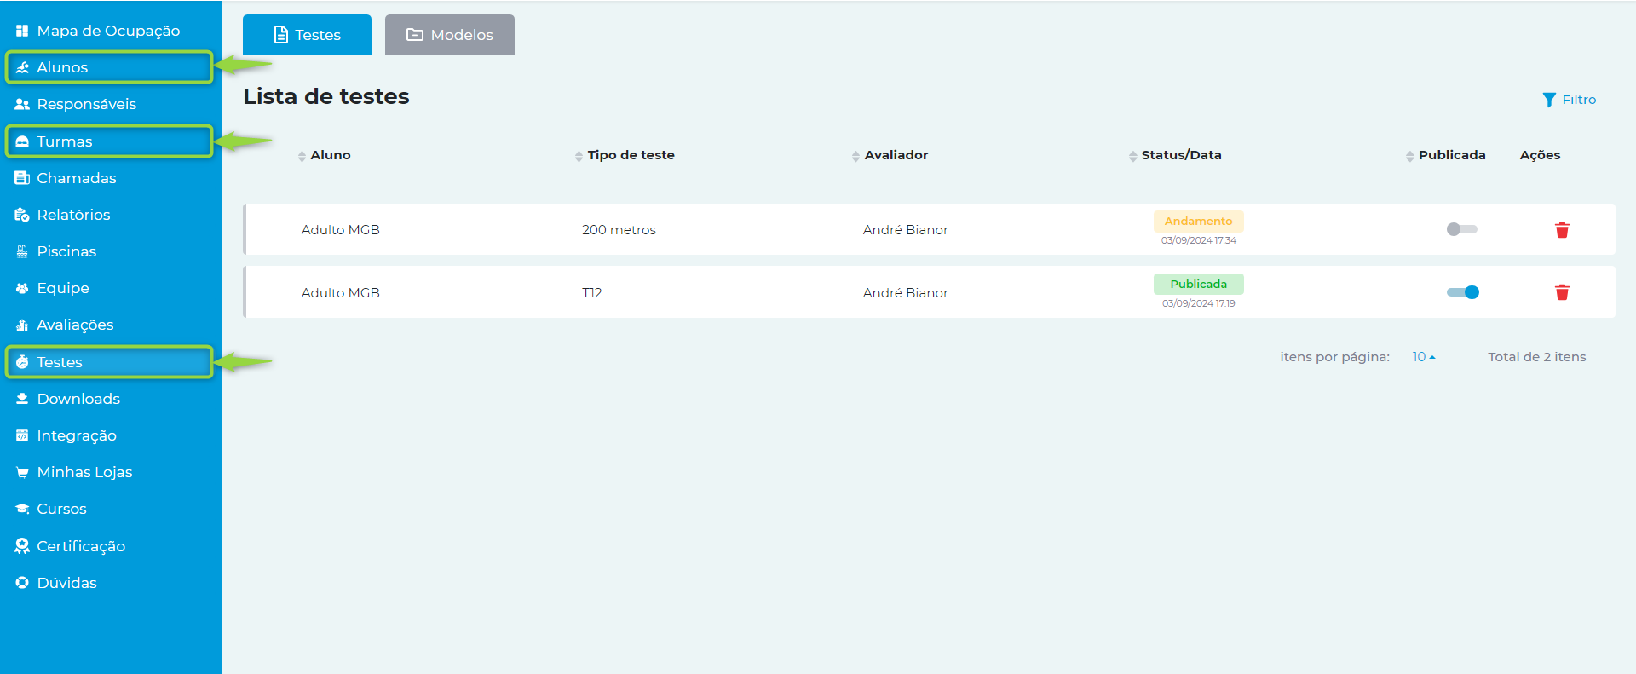Click the Andamento status badge
This screenshot has height=674, width=1636.
1198,222
